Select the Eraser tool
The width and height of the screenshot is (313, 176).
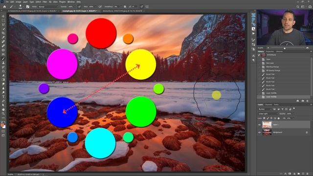(3, 75)
